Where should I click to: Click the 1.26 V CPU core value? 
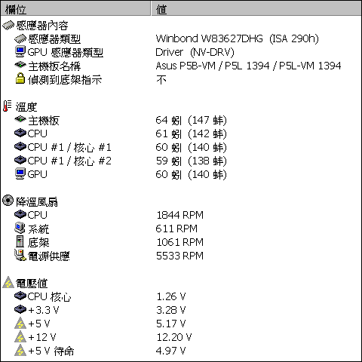(x=171, y=296)
